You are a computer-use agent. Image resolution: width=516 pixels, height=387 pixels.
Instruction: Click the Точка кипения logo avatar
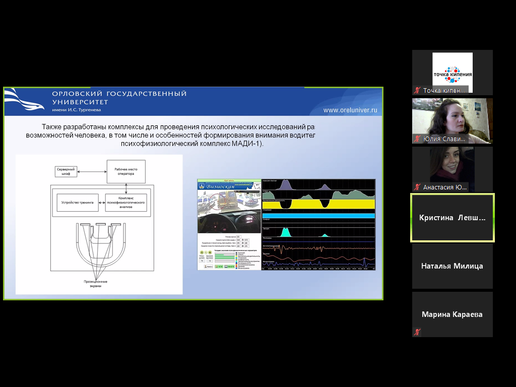click(x=453, y=69)
